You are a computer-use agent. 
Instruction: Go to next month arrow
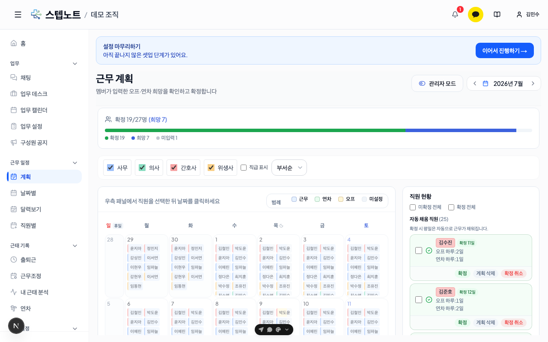coord(533,83)
